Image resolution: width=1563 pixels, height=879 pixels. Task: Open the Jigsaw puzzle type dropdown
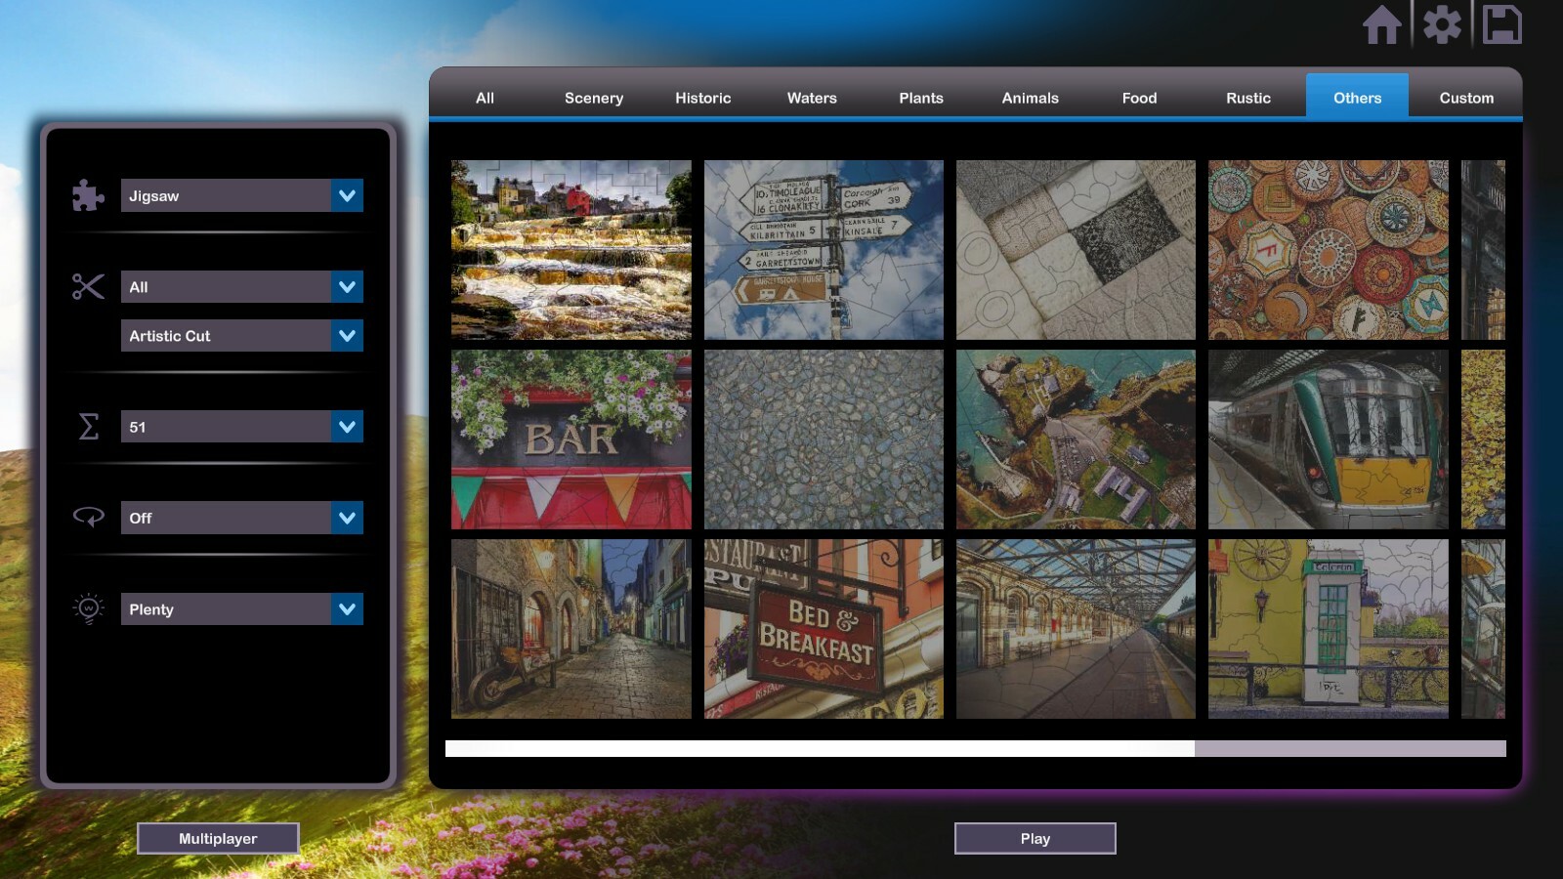[x=241, y=195]
